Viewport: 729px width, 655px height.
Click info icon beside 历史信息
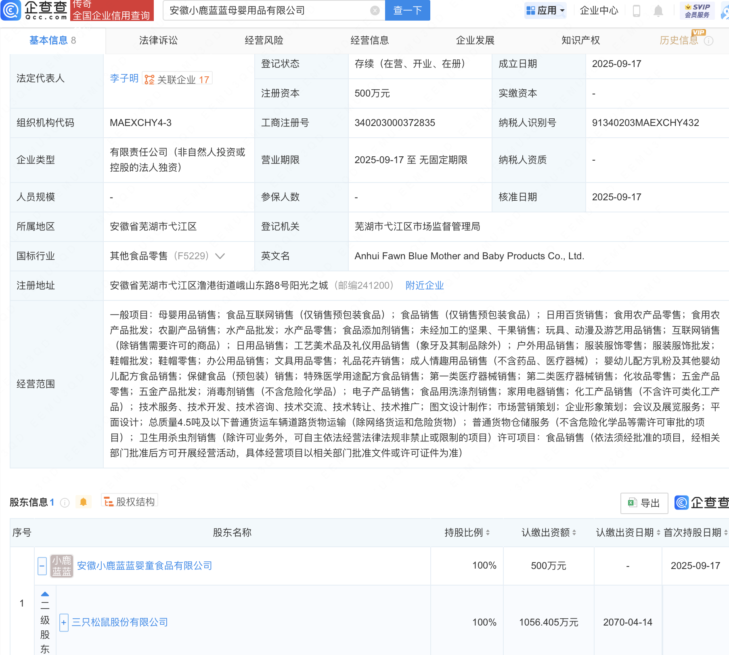pyautogui.click(x=708, y=41)
